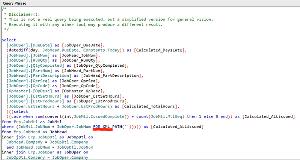Click the 'Disclaimer!!!' comment line

tap(22, 14)
